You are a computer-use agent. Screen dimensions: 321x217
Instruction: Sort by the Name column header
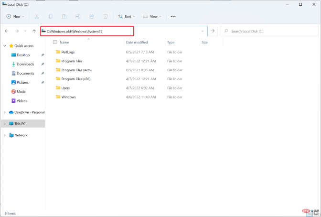click(x=64, y=42)
